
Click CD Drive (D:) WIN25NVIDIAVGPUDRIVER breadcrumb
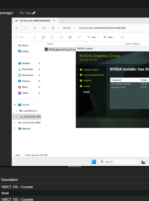102,28
